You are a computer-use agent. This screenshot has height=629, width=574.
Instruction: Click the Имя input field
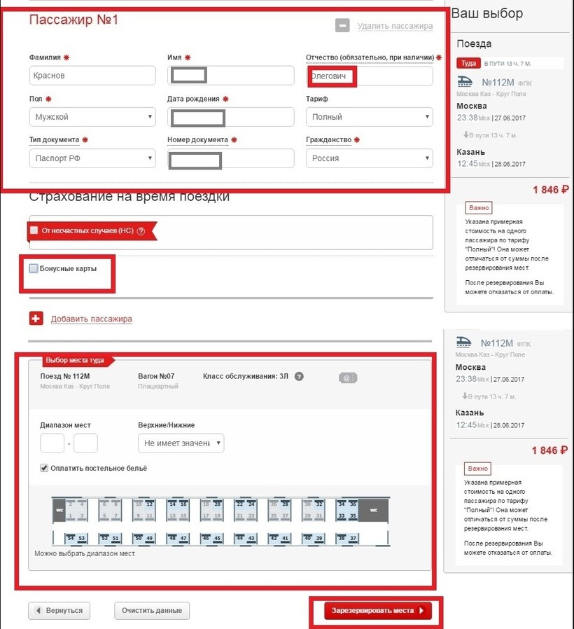(x=231, y=76)
